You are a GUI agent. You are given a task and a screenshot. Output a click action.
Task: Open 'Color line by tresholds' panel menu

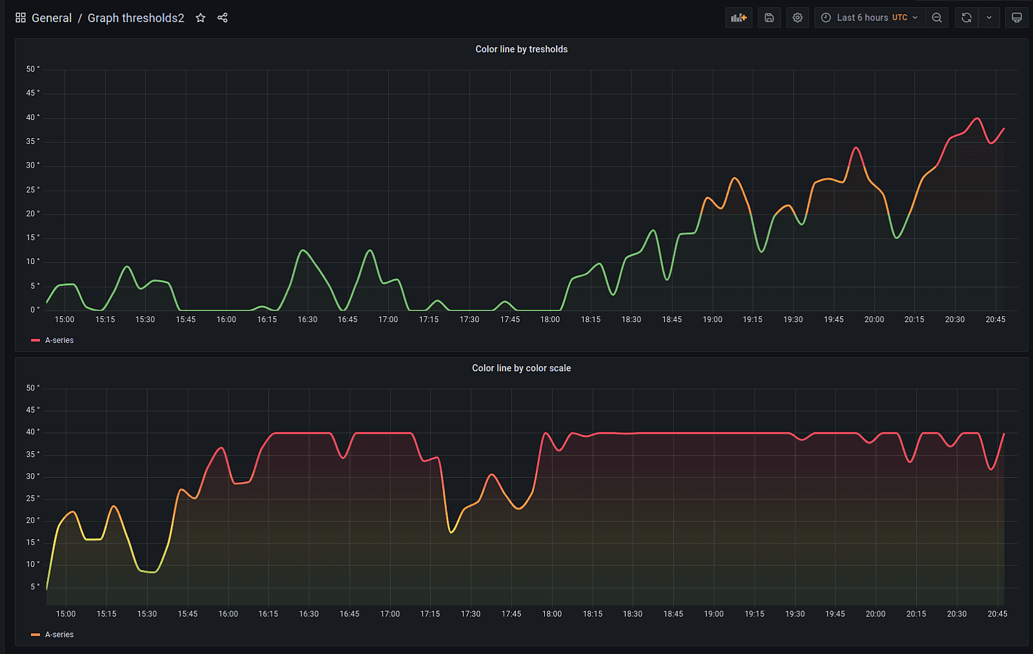(521, 49)
